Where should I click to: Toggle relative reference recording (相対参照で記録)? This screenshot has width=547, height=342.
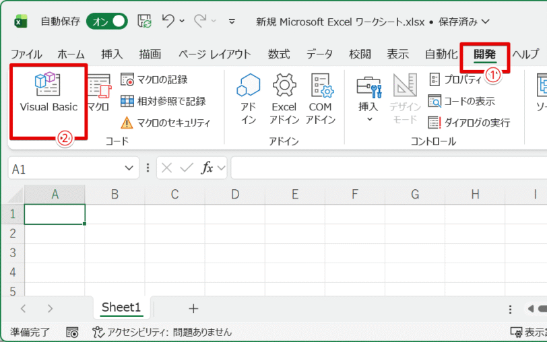(x=162, y=102)
